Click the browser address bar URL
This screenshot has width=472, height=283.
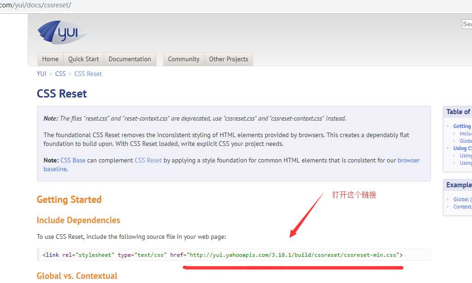35,5
